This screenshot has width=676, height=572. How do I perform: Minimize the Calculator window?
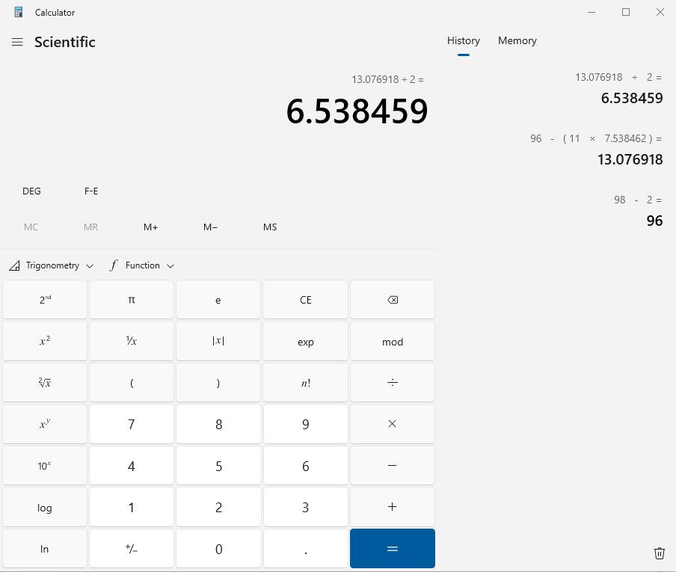591,12
